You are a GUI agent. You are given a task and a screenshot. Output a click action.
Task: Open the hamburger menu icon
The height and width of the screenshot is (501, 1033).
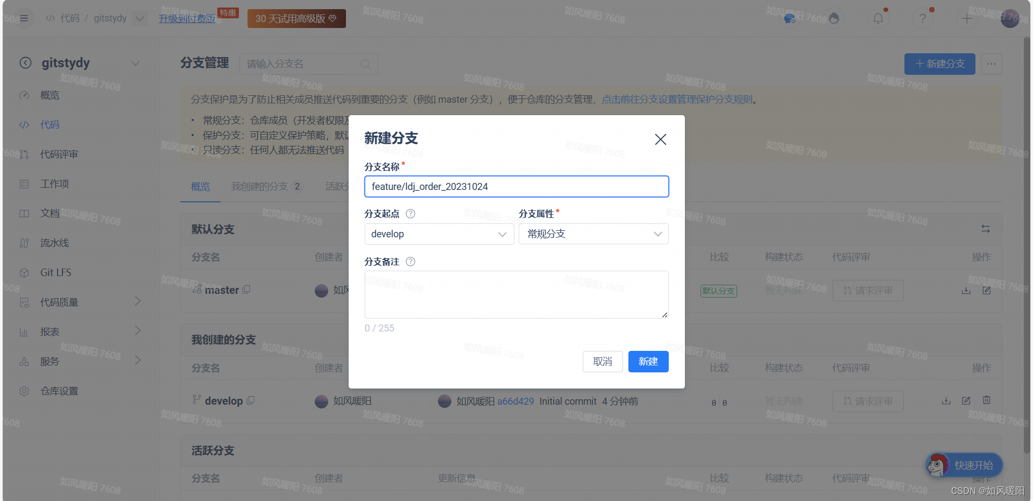24,18
